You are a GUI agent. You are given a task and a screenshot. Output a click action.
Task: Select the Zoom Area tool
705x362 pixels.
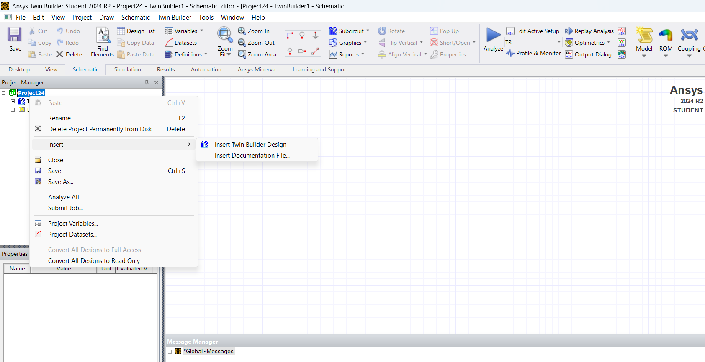[x=257, y=54]
